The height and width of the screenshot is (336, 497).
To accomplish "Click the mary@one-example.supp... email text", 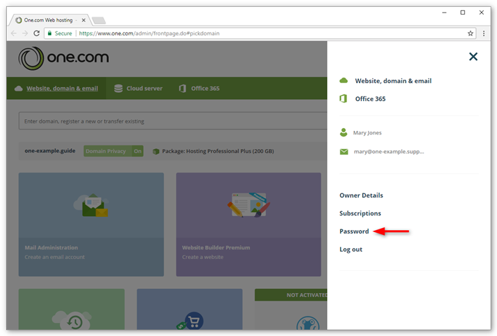I will pos(389,152).
